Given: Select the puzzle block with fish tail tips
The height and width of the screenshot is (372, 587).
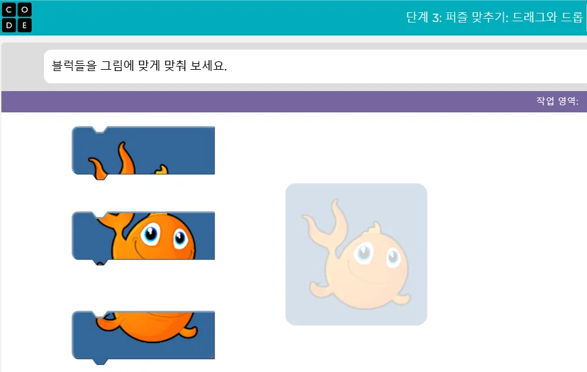Looking at the screenshot, I should pyautogui.click(x=143, y=152).
